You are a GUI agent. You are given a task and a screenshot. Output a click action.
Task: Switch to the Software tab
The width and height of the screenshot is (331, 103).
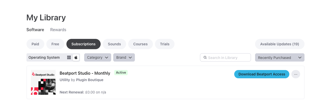click(x=35, y=30)
